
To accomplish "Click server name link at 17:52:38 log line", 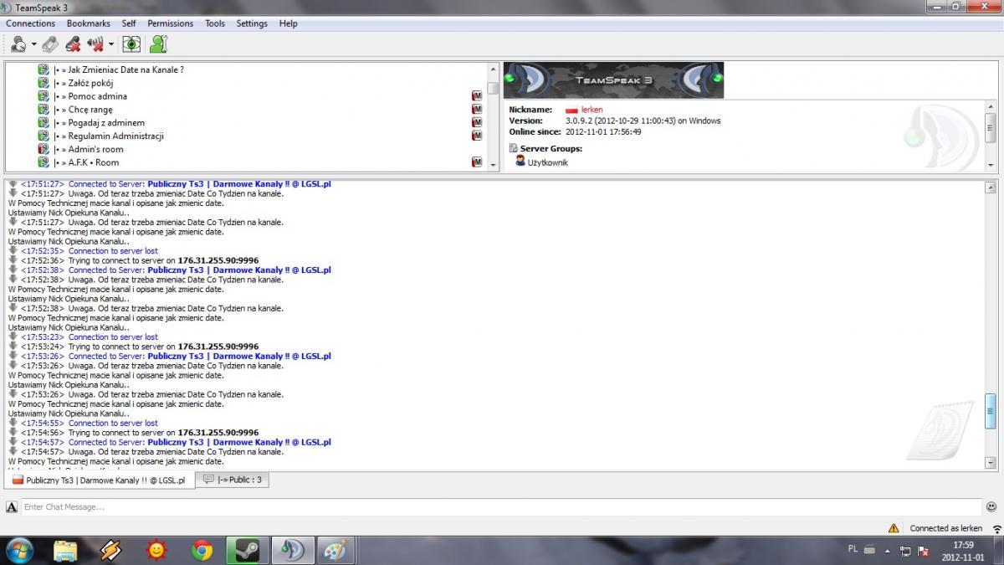I will pyautogui.click(x=239, y=270).
